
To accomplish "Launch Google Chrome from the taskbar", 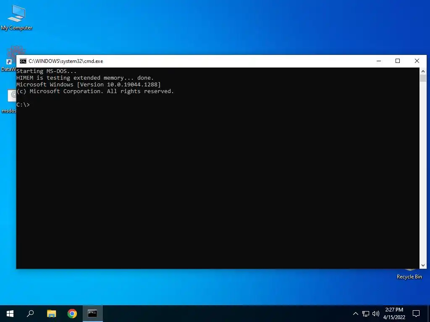I will coord(72,314).
